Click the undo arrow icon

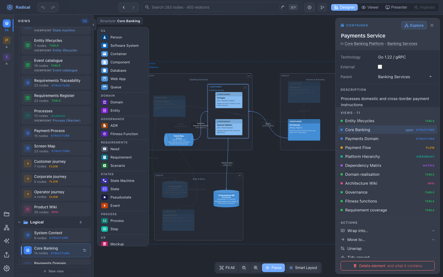pyautogui.click(x=43, y=7)
